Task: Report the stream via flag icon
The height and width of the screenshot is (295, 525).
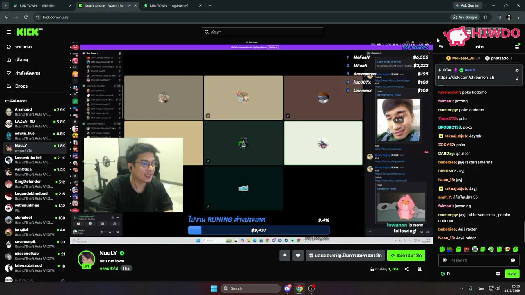Action: pyautogui.click(x=420, y=269)
